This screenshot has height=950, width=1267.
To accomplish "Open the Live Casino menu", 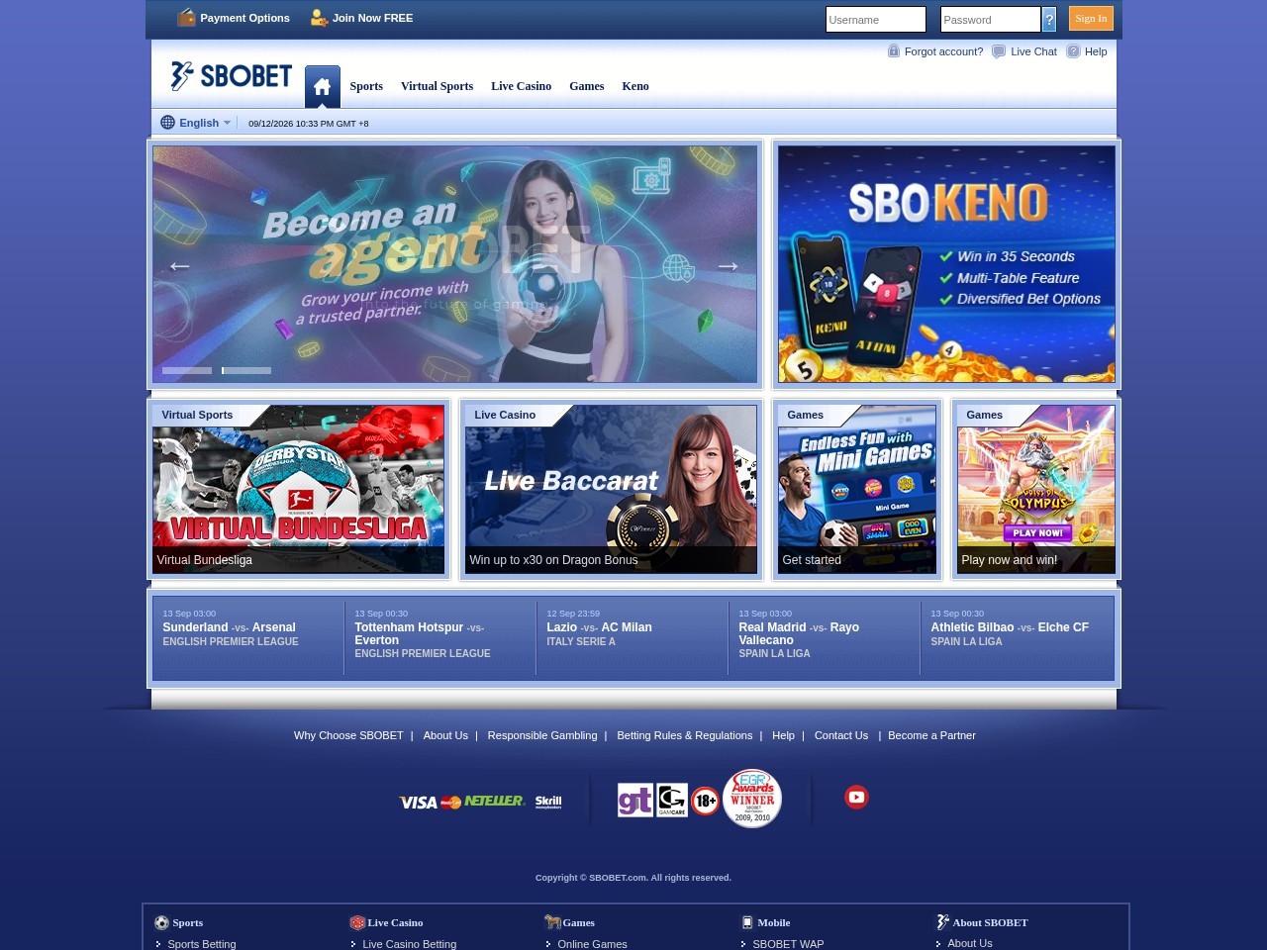I will 521,86.
